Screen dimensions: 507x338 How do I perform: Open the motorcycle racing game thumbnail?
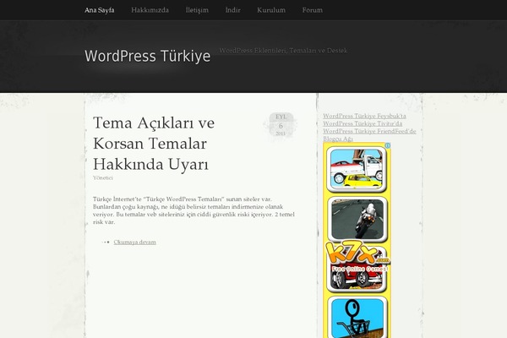point(357,219)
